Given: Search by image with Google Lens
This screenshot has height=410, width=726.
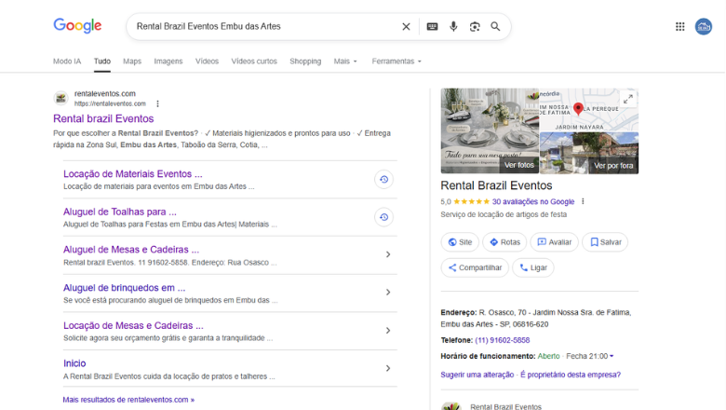Looking at the screenshot, I should coord(475,27).
